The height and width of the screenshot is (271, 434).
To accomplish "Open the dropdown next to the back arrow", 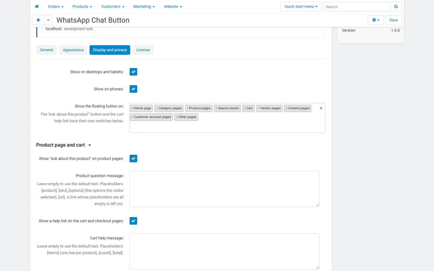I will pyautogui.click(x=48, y=20).
